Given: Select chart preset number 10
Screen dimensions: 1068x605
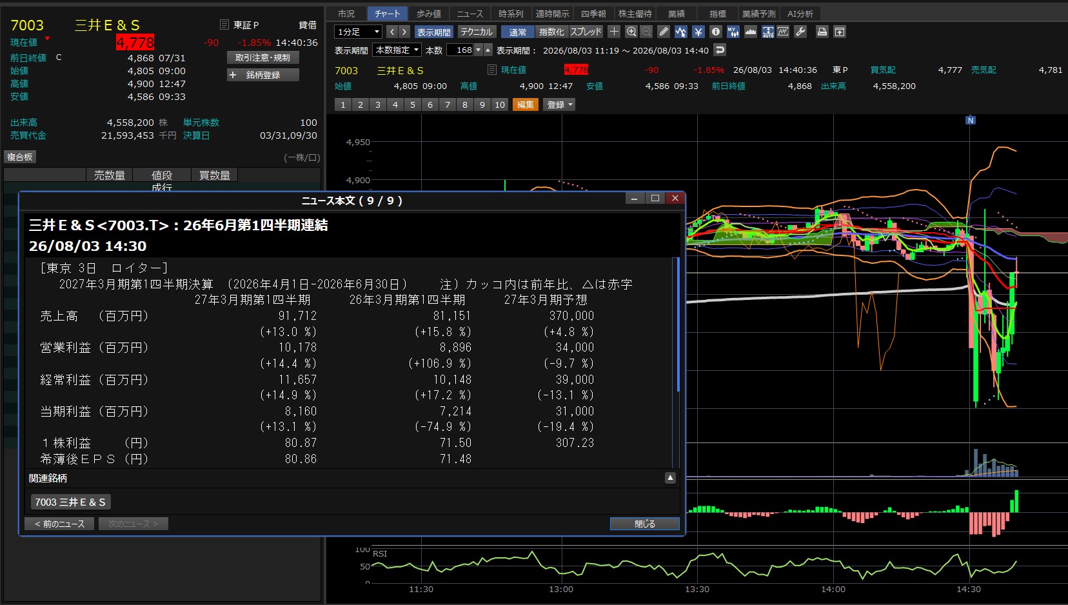Looking at the screenshot, I should click(500, 104).
